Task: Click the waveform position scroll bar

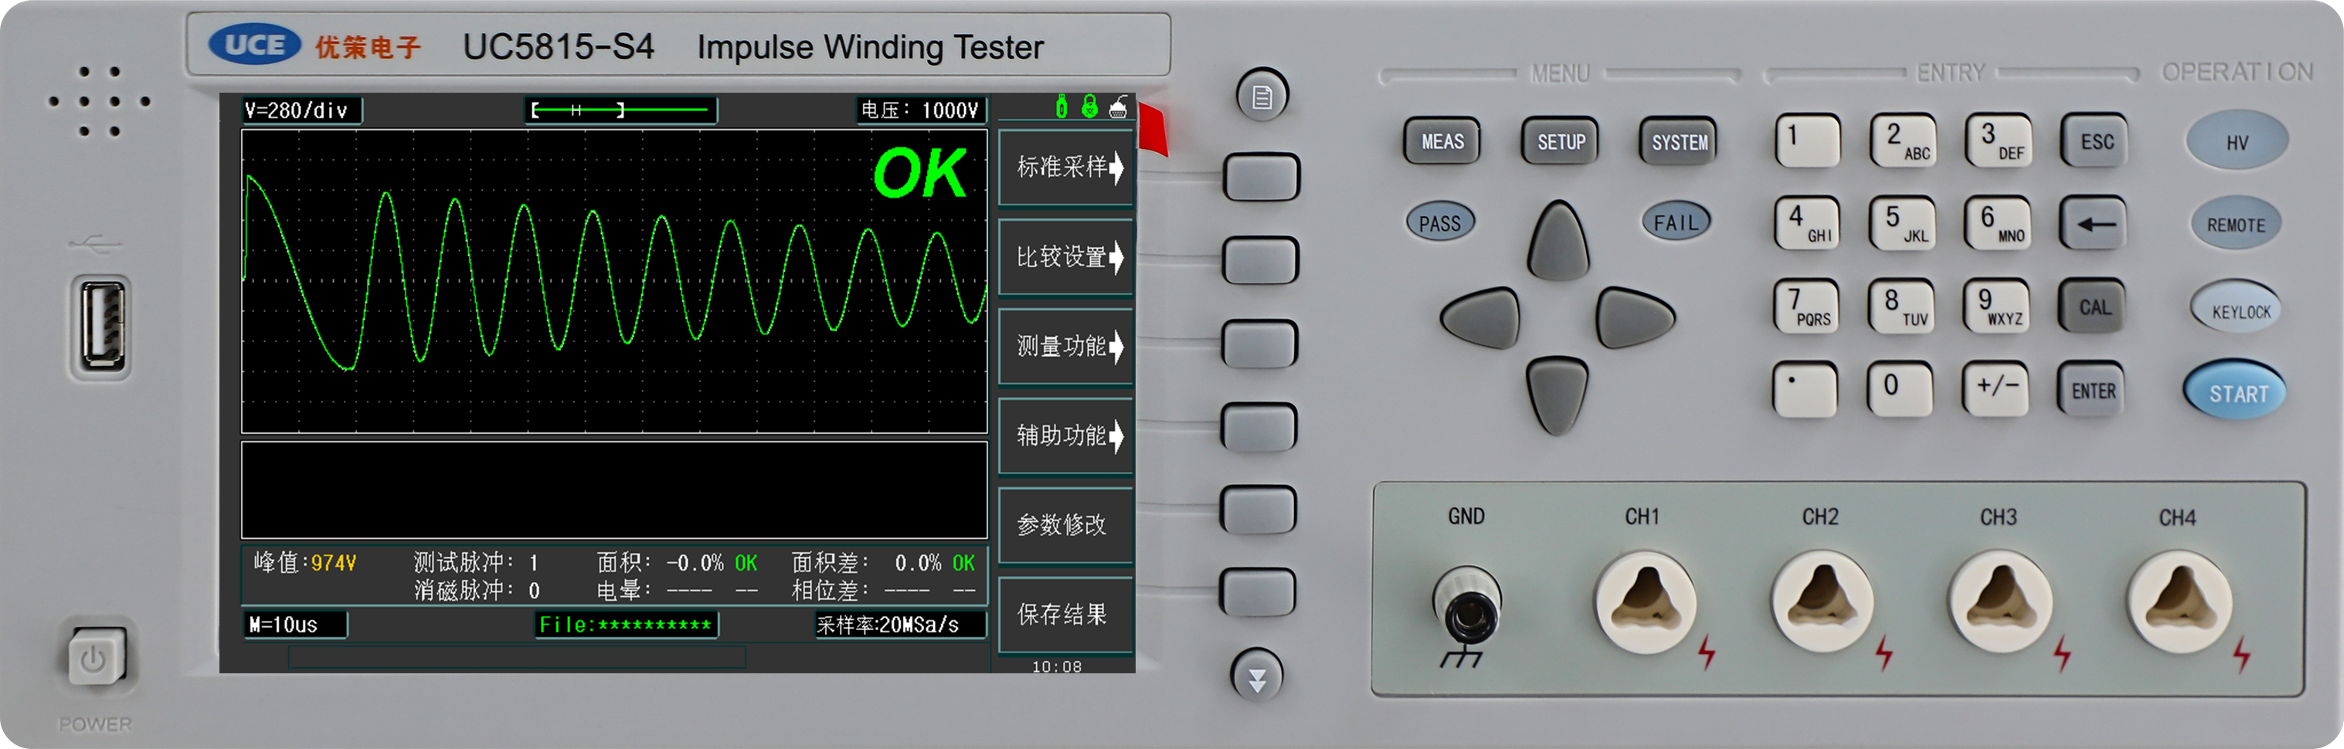Action: pyautogui.click(x=621, y=110)
